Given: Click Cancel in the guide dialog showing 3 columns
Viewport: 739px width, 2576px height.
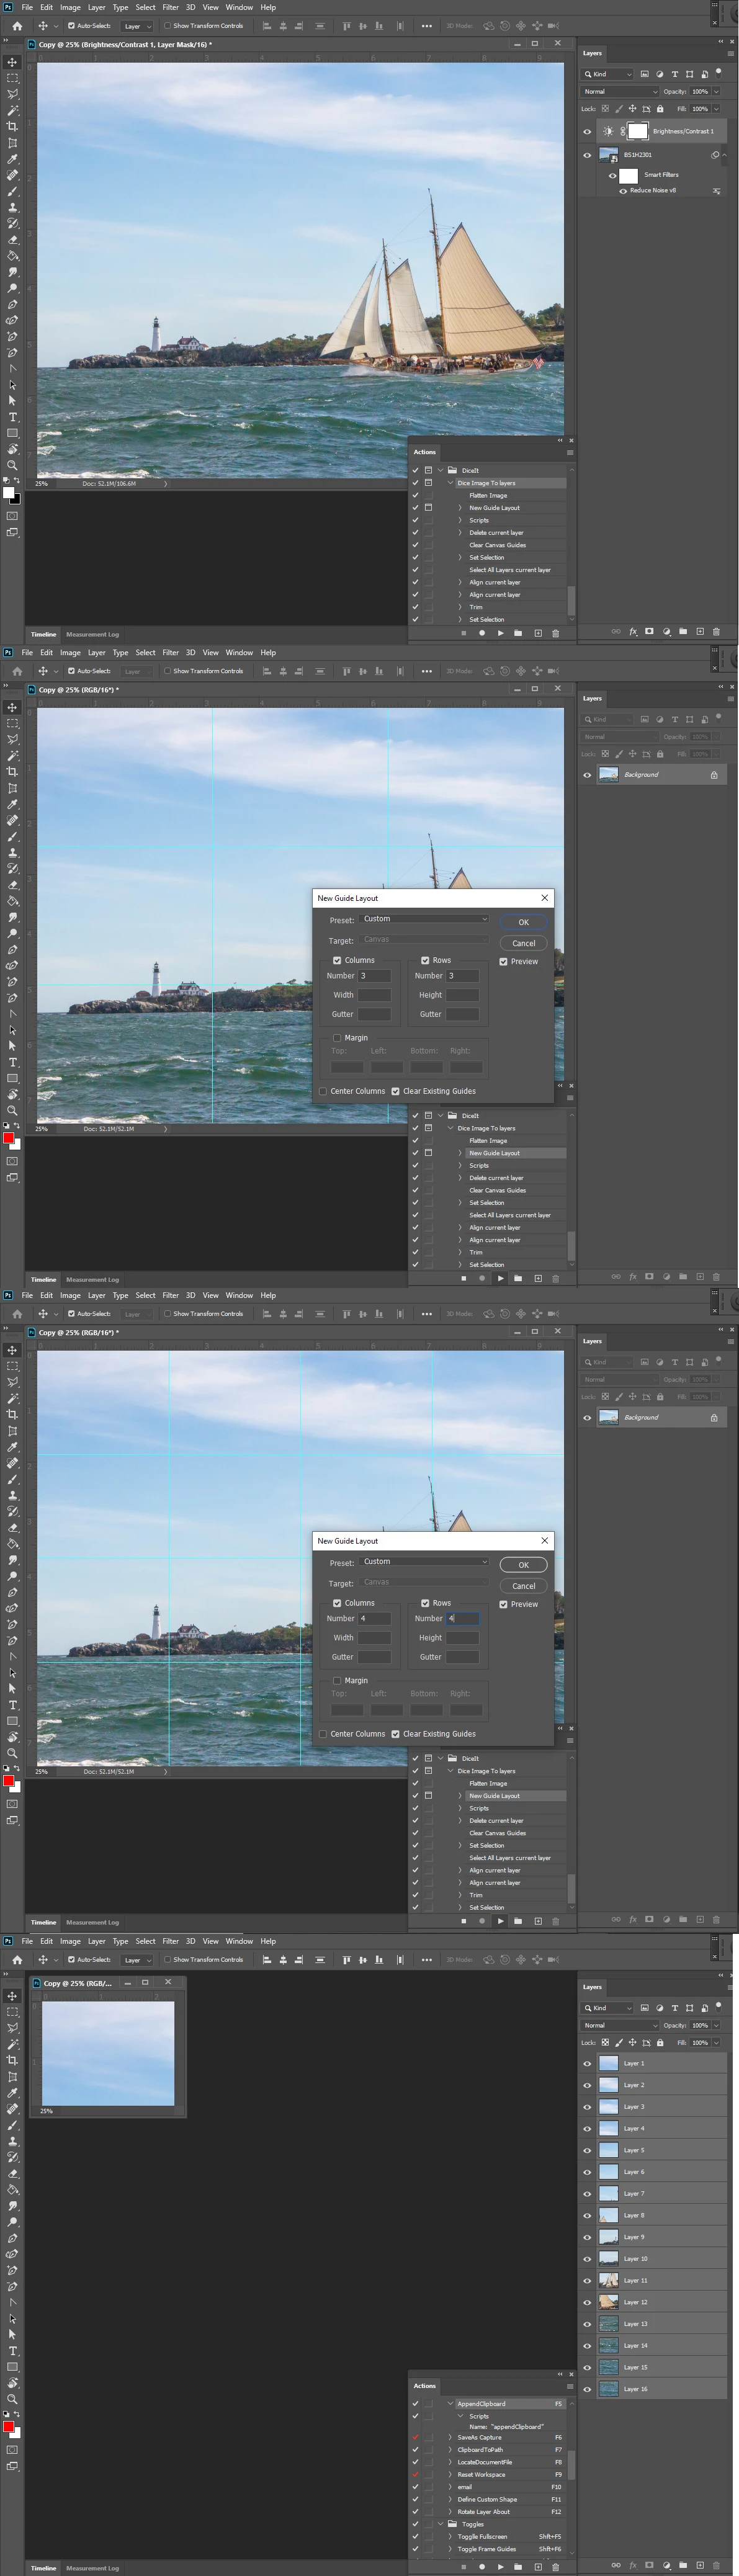Looking at the screenshot, I should click(523, 943).
